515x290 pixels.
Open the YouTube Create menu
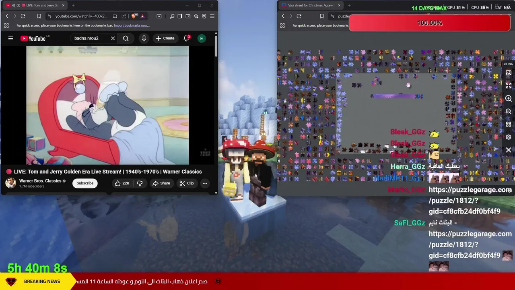point(165,38)
